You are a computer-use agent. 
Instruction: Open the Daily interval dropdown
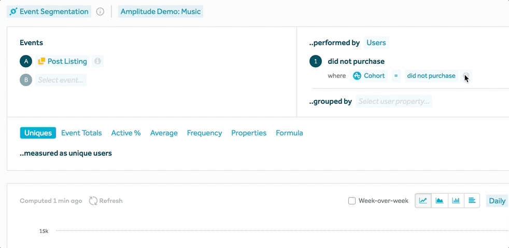pos(497,201)
